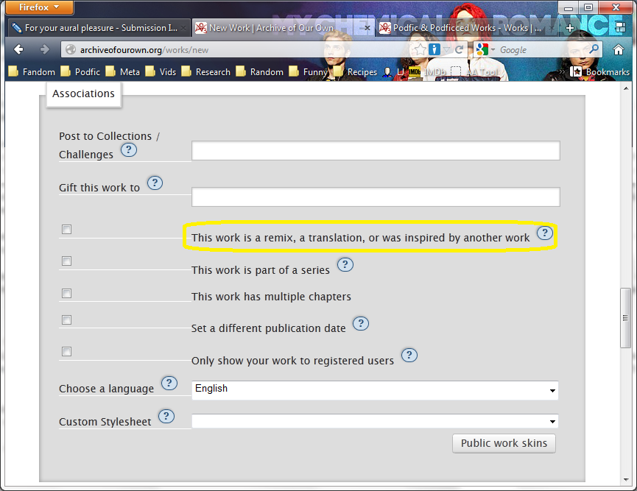Enable the remix, translation, or inspired checkbox
Screen dimensions: 637x491
pyautogui.click(x=67, y=230)
